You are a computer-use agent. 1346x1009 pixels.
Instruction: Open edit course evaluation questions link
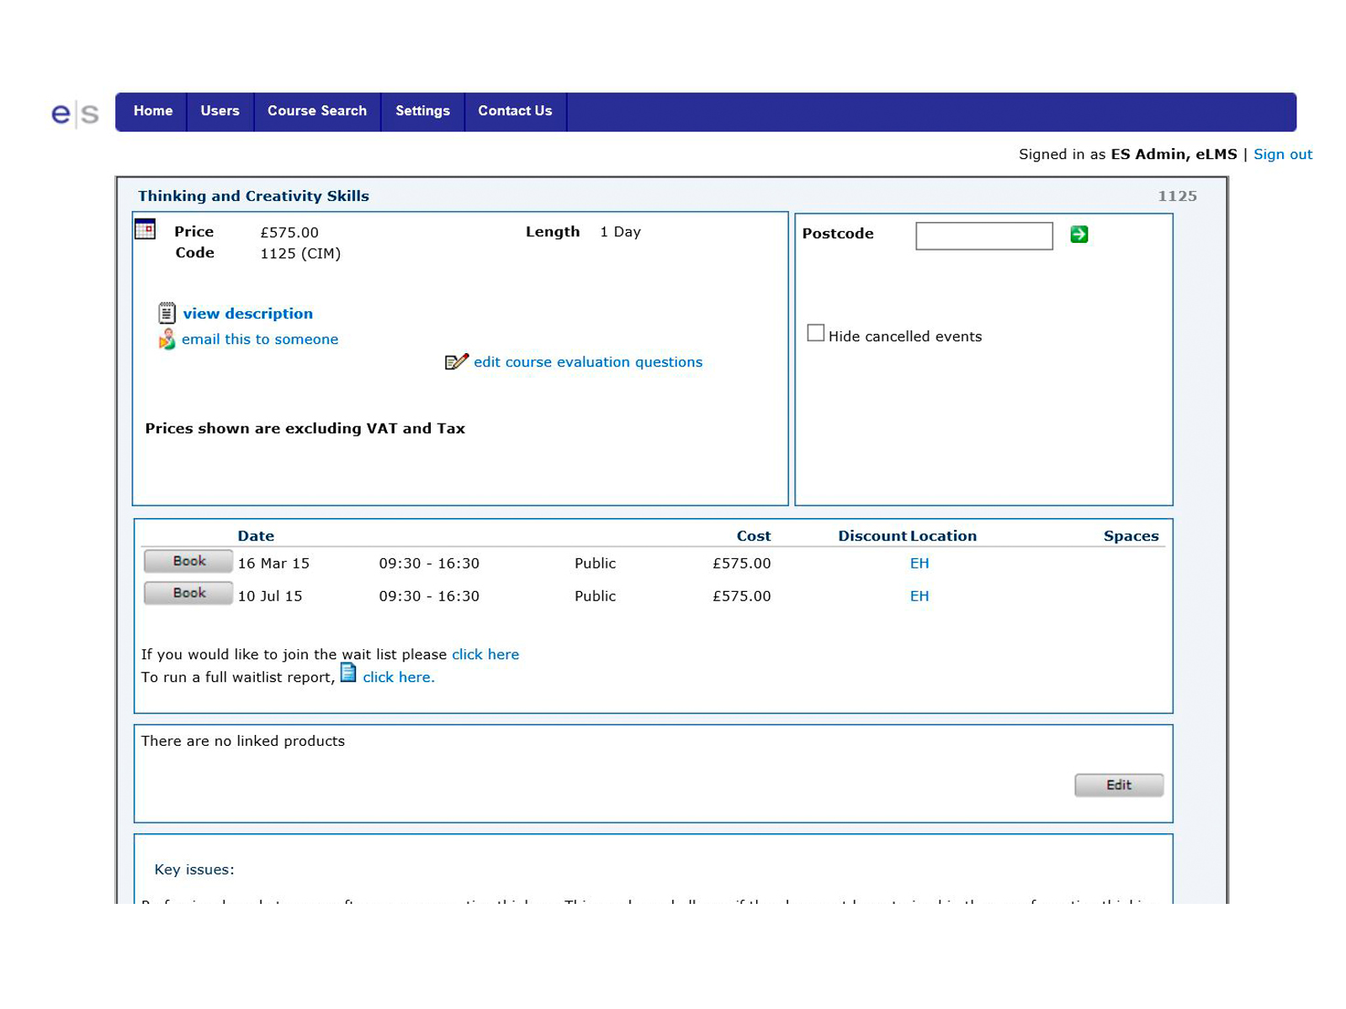click(x=588, y=362)
